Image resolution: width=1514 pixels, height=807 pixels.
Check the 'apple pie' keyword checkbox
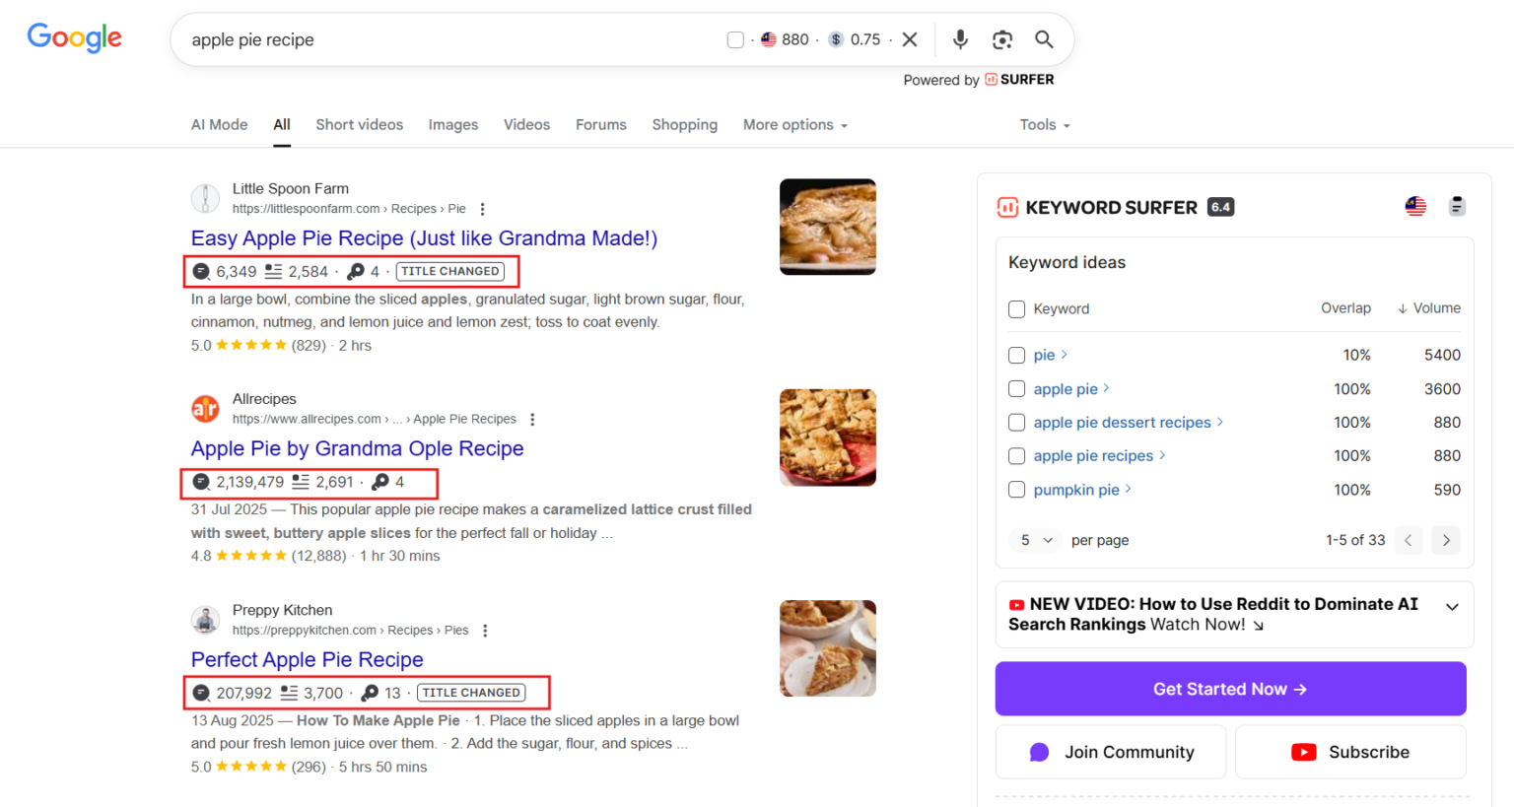coord(1017,389)
